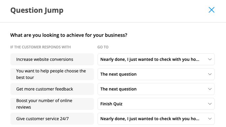226x127 pixels.
Task: Click chevron arrow next to Finish Quiz
Action: coord(210,104)
